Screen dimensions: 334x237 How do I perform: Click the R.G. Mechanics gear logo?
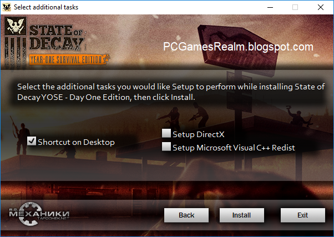[x=39, y=214]
